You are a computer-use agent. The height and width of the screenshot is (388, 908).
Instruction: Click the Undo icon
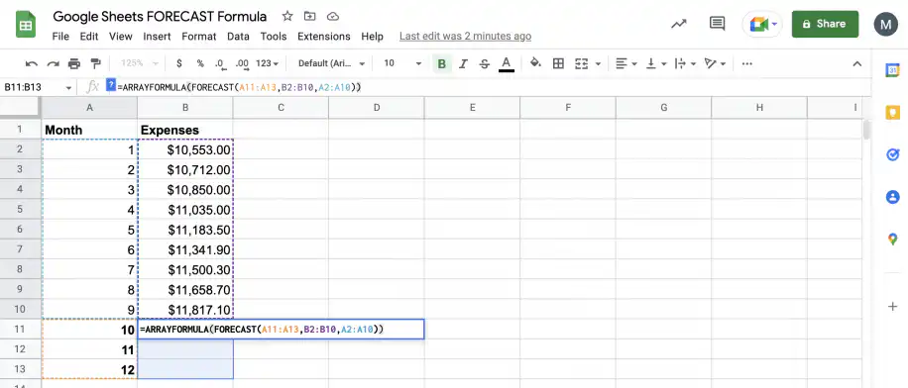(x=32, y=63)
